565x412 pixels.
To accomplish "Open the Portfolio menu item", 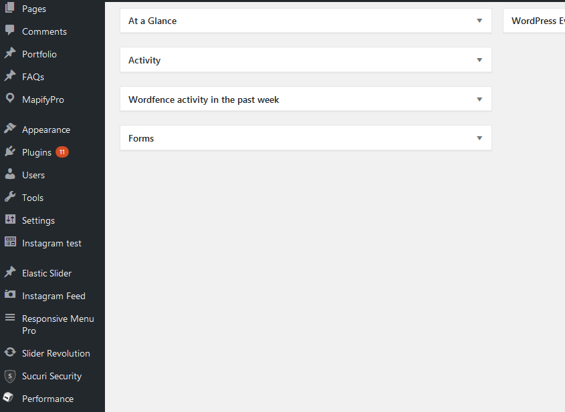I will [x=39, y=54].
